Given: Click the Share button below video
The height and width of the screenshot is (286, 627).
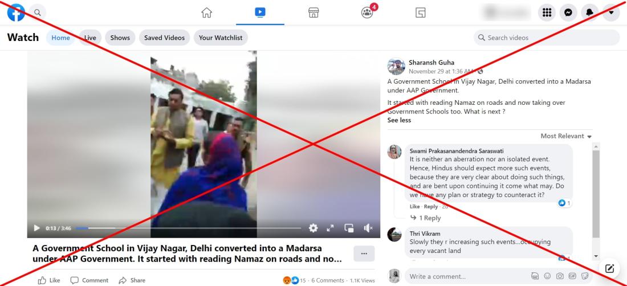Looking at the screenshot, I should [x=132, y=280].
